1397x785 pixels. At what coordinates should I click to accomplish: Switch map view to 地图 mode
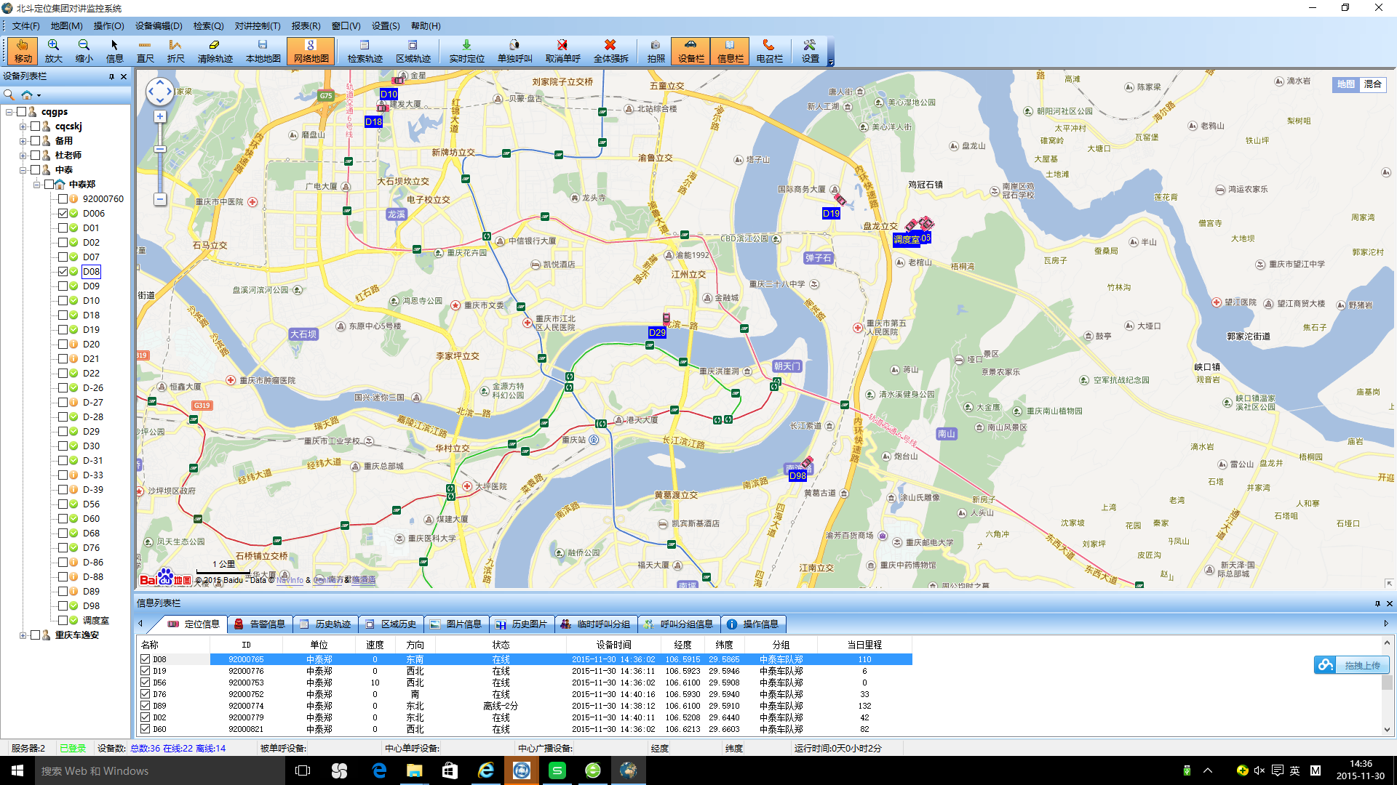[1345, 84]
